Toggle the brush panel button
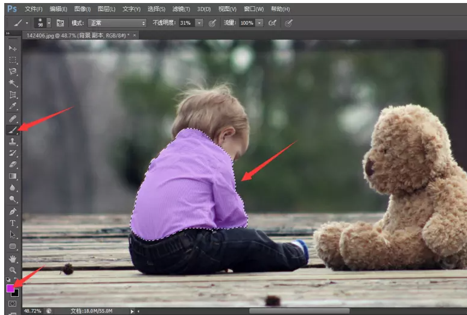 coord(60,23)
